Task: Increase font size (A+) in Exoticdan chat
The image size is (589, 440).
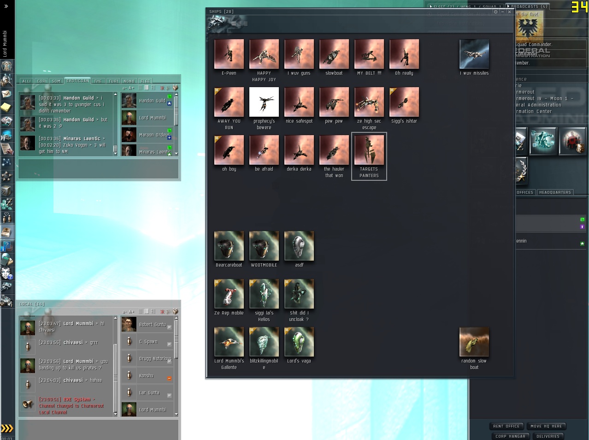Action: pos(131,88)
